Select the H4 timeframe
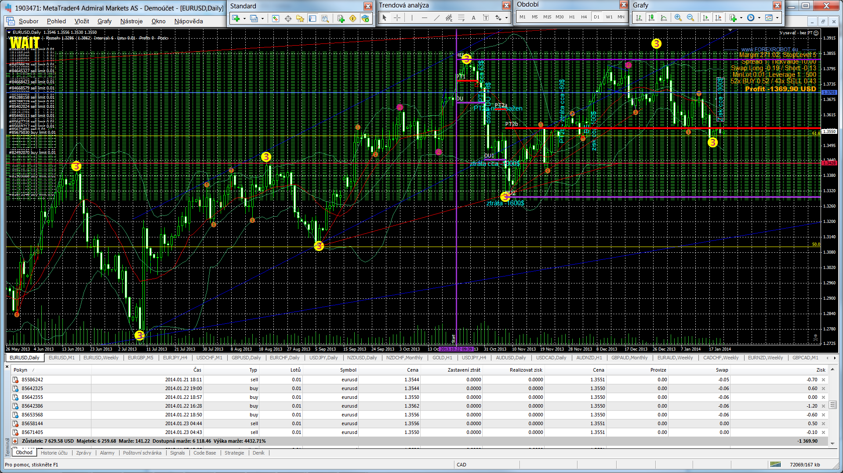Image resolution: width=843 pixels, height=473 pixels. (x=584, y=17)
